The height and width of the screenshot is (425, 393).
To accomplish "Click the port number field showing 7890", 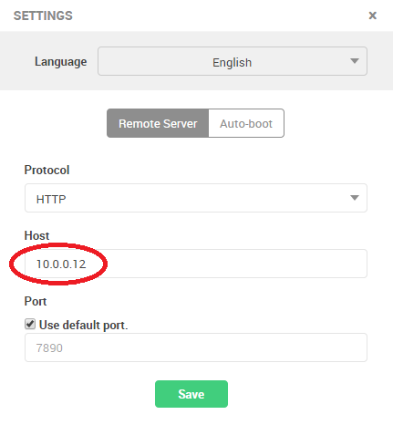I will click(x=196, y=347).
